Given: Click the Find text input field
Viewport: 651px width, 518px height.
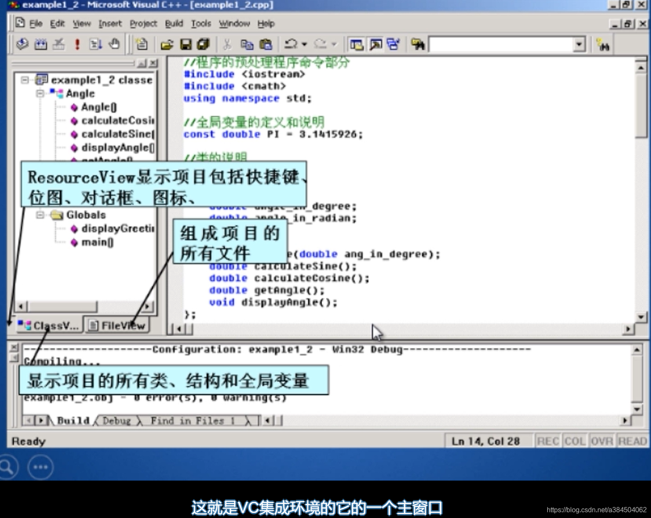Looking at the screenshot, I should [x=501, y=44].
